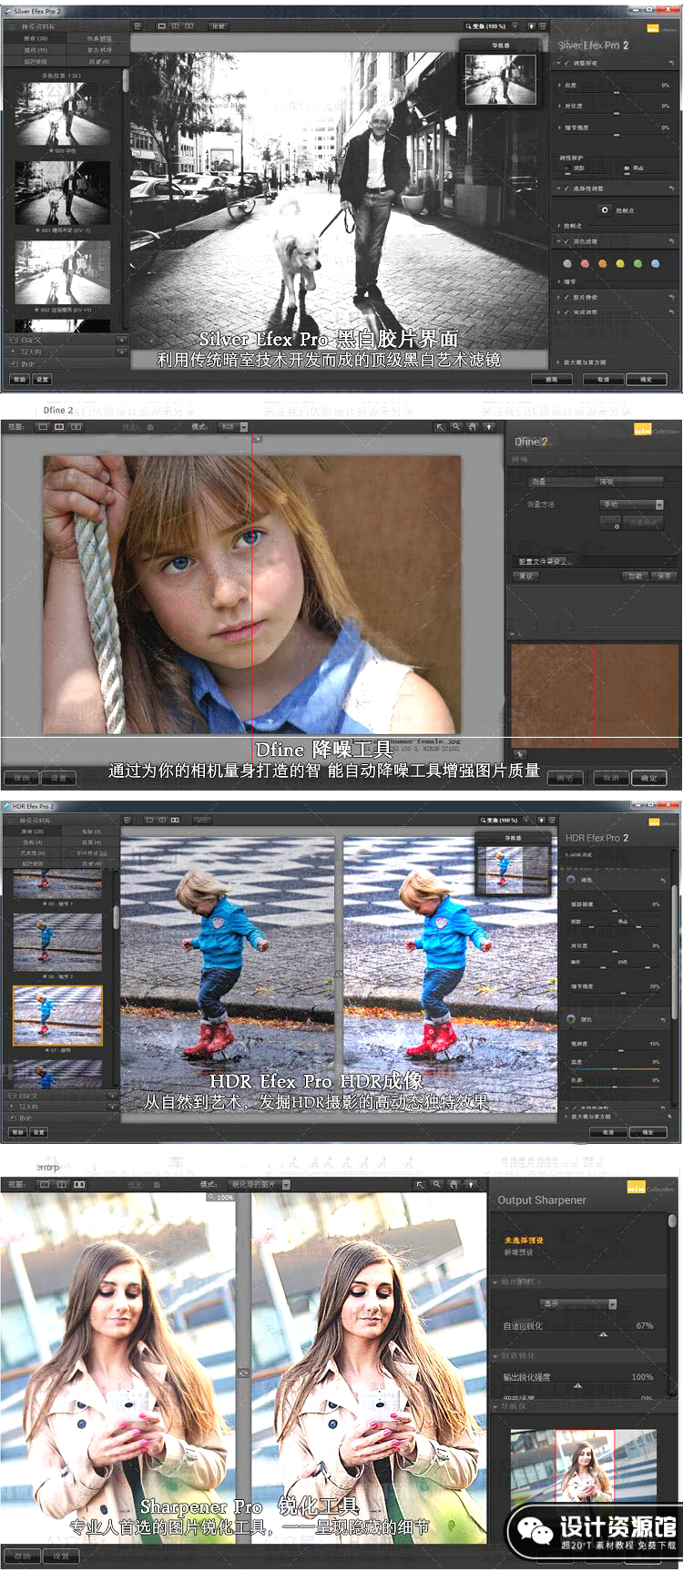Toggle the 颜色 section on in HDR Efex
Screen dimensions: 683x1572
tap(572, 1019)
